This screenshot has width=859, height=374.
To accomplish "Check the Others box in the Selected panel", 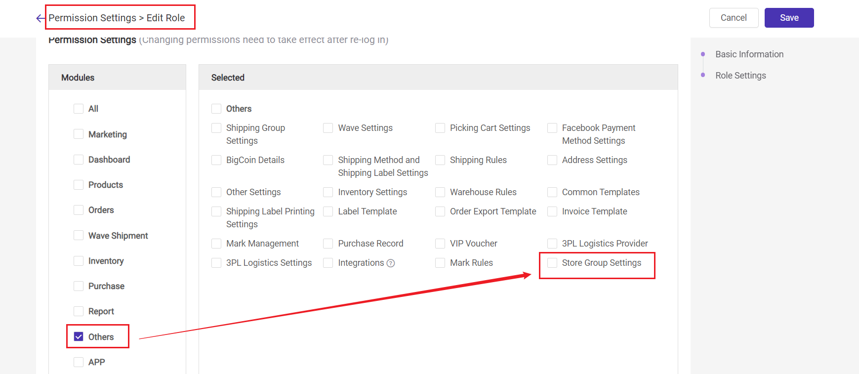I will click(216, 109).
